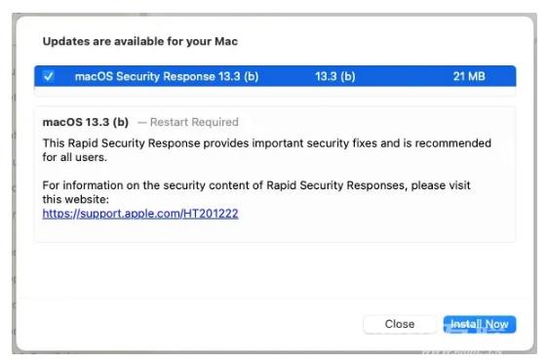Click the blank space under the support link
Viewport: 547px width, 364px height.
(275, 230)
